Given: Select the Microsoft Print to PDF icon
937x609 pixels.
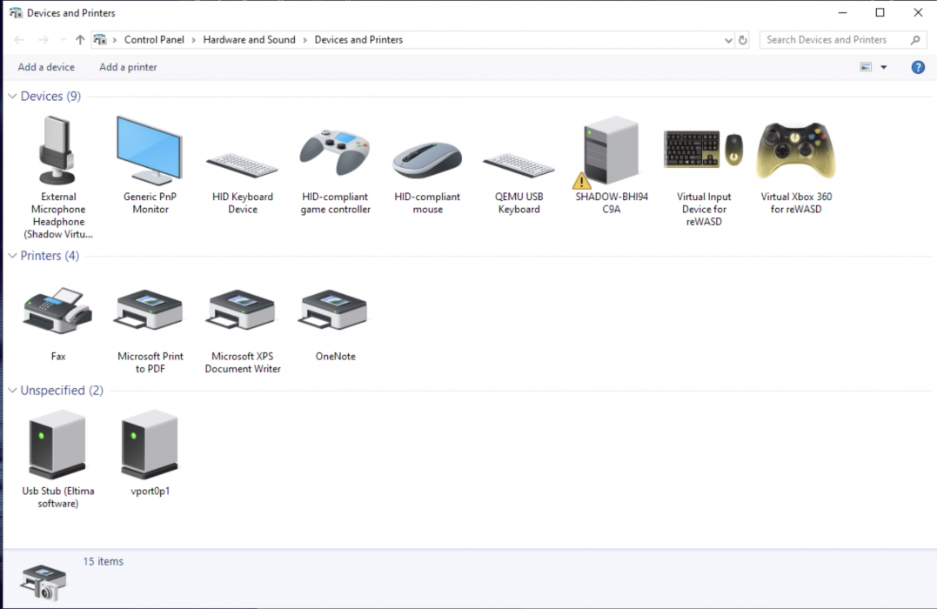Looking at the screenshot, I should click(x=150, y=310).
